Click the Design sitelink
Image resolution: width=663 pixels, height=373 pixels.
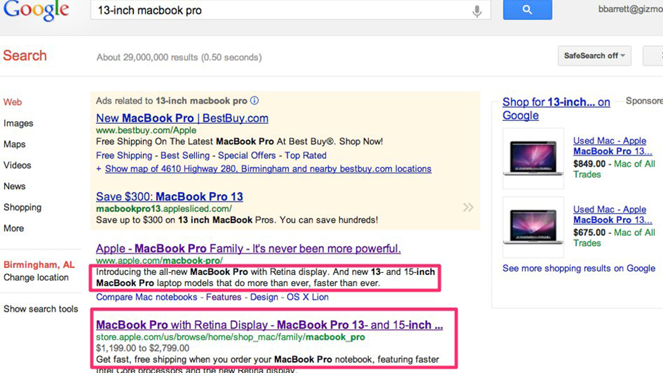click(264, 297)
